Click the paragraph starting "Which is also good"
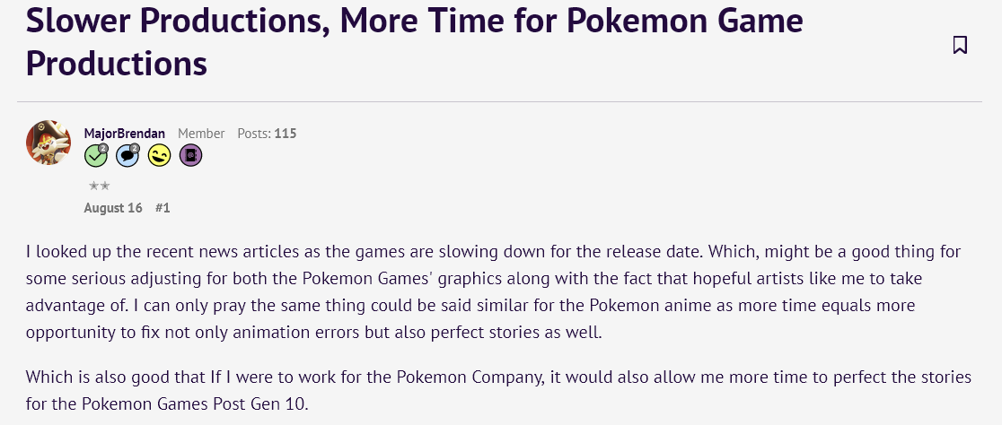1002x425 pixels. click(498, 390)
